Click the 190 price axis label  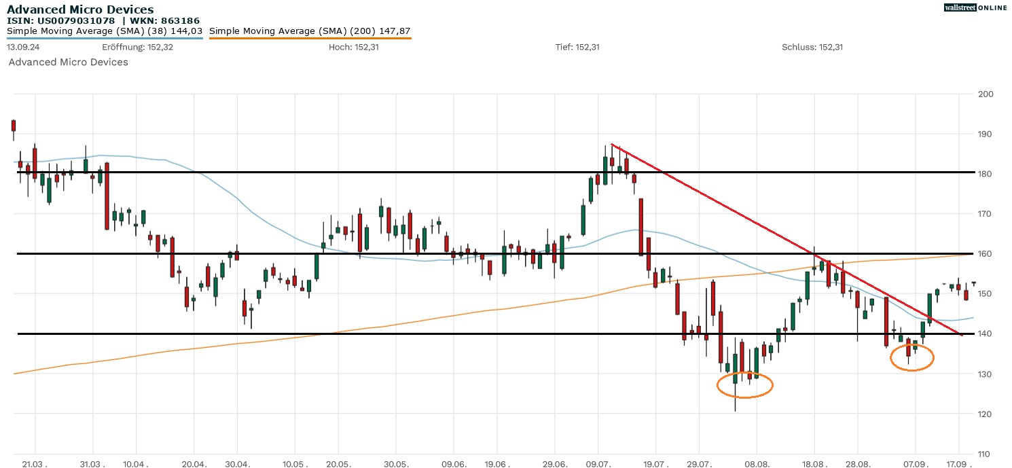pos(986,134)
